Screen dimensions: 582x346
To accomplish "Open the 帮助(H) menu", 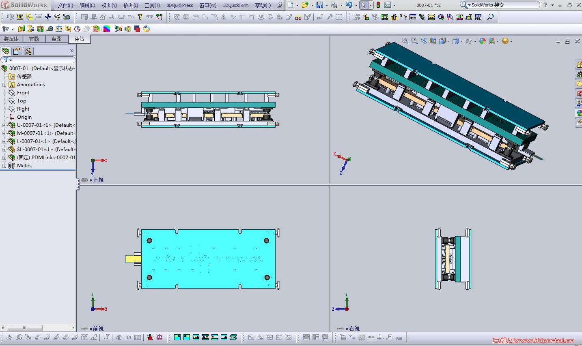I will (x=263, y=5).
